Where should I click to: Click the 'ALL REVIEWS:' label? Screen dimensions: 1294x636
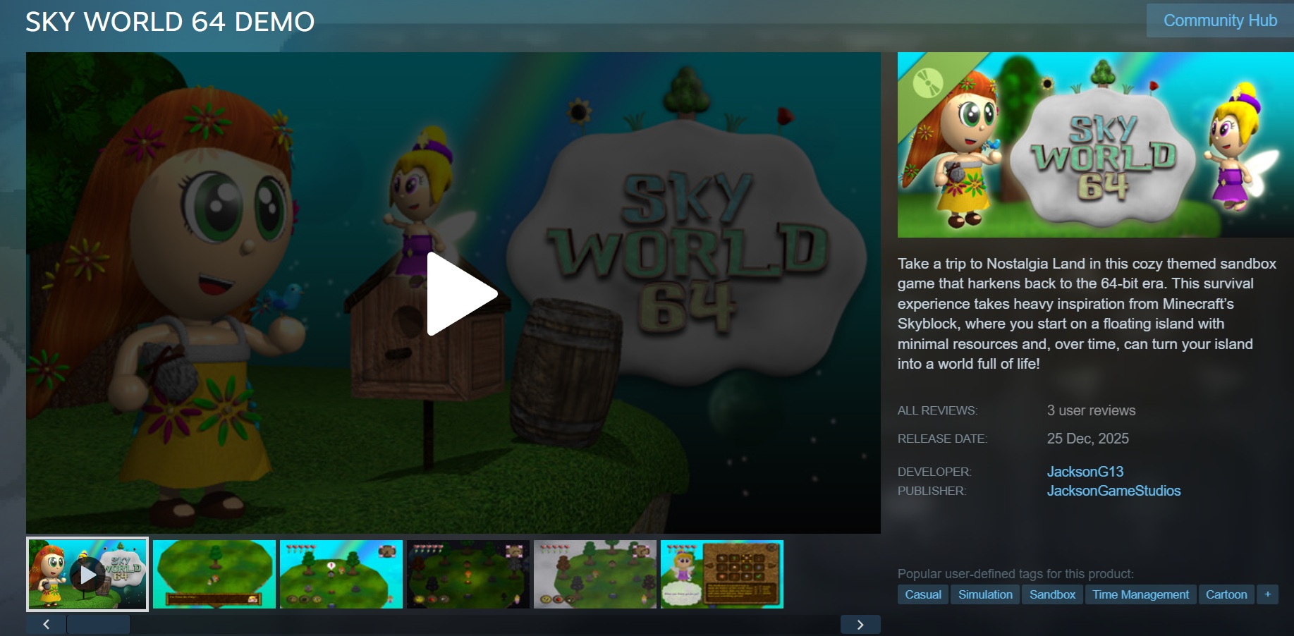(937, 410)
